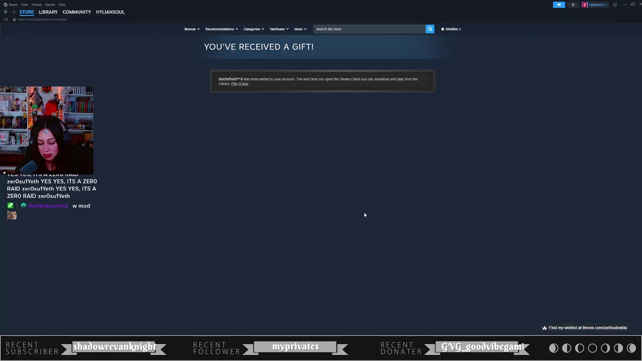
Task: Open the Categories dropdown menu
Action: tap(253, 29)
